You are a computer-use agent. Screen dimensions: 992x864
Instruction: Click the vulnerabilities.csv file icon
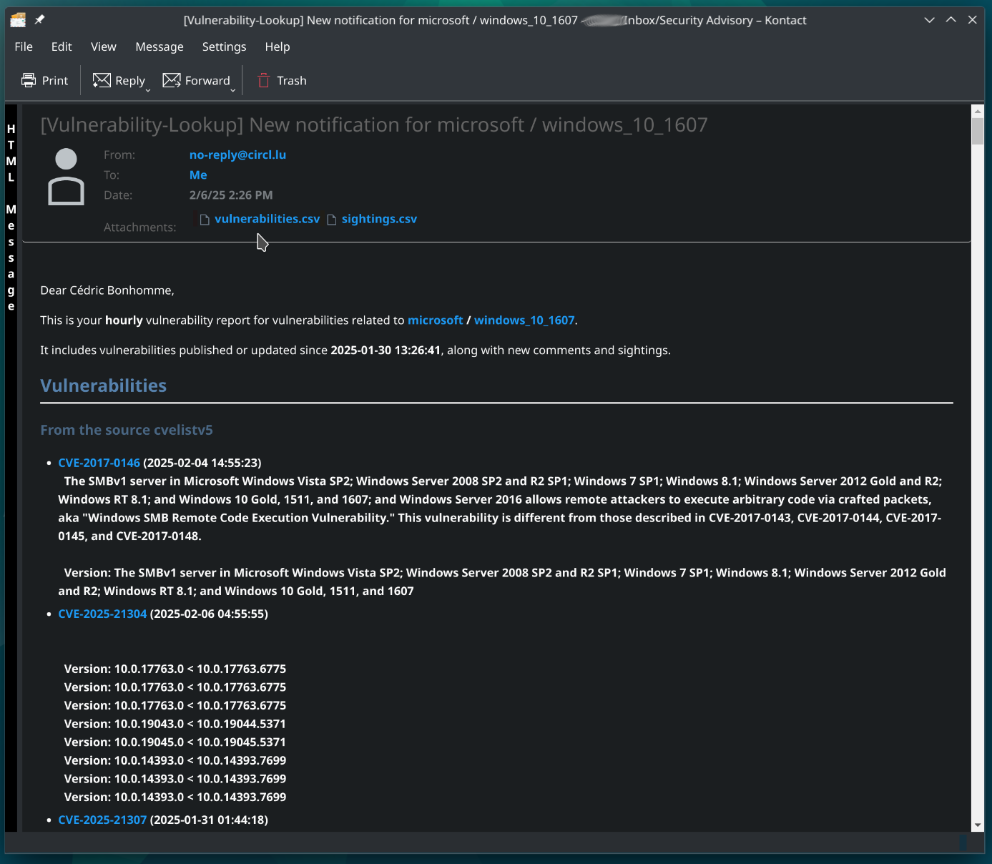coord(205,220)
